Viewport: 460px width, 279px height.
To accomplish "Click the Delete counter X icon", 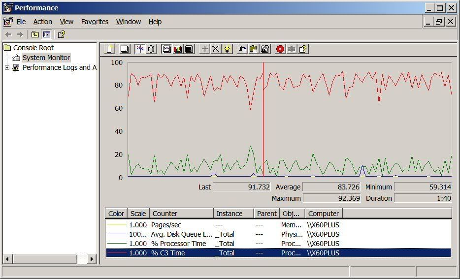I will [x=216, y=49].
